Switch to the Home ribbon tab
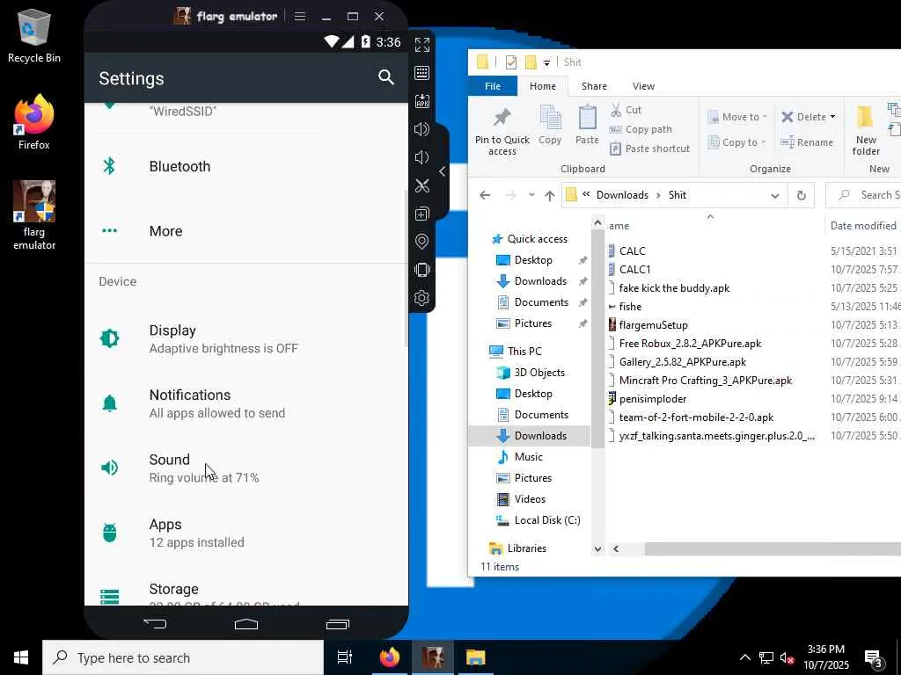The width and height of the screenshot is (901, 675). pos(542,86)
